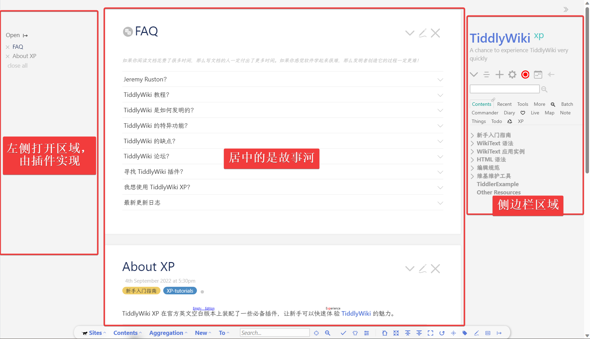Click the yellow 新手入门指南 tag pill

[141, 291]
